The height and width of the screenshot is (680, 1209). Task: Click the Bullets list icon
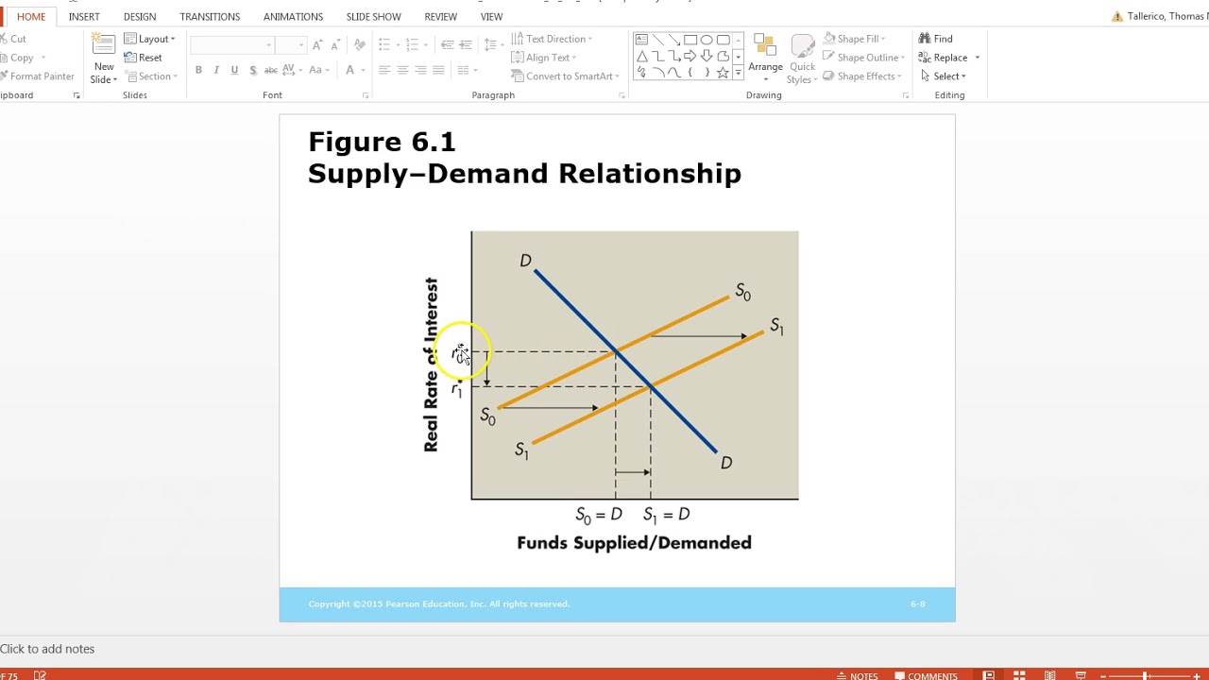point(388,44)
